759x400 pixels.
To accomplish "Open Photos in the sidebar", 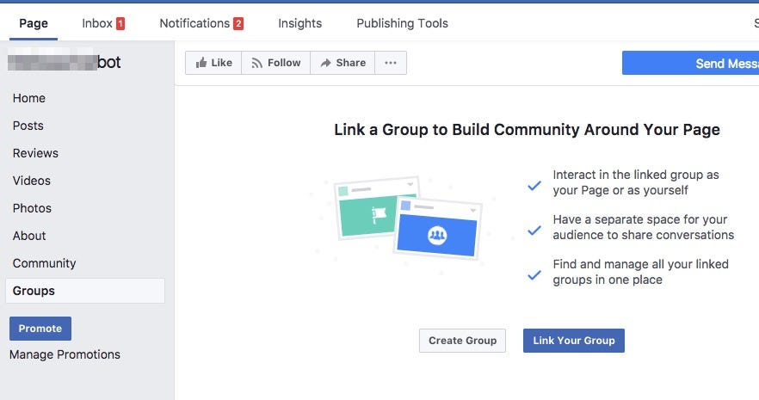I will pyautogui.click(x=32, y=208).
